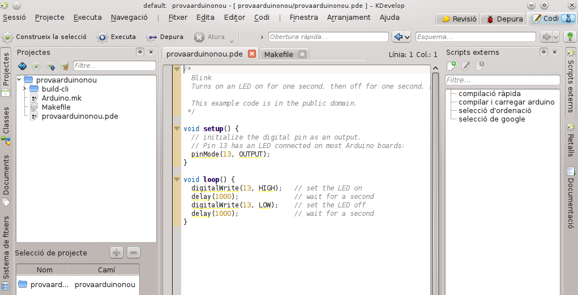Image resolution: width=578 pixels, height=295 pixels.
Task: Click remove external script icon
Action: (479, 66)
